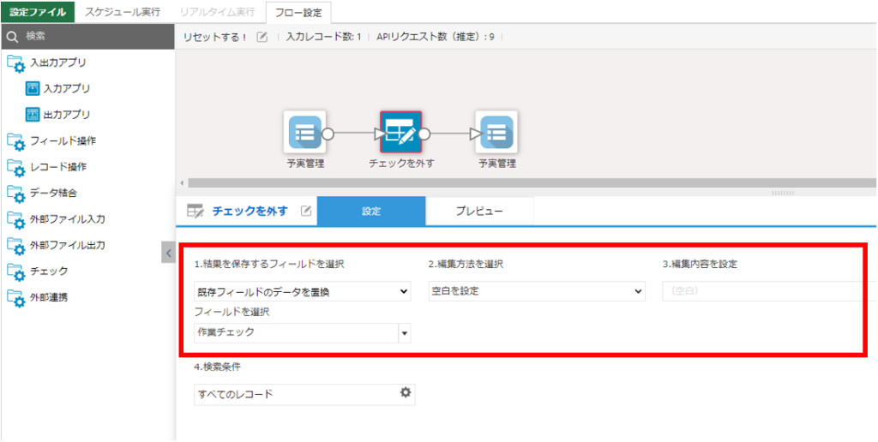The height and width of the screenshot is (442, 878).
Task: Expand the 入出力アプリ folder
Action: (47, 63)
